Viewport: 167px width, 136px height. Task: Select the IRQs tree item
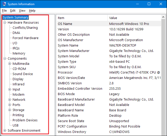(16, 48)
